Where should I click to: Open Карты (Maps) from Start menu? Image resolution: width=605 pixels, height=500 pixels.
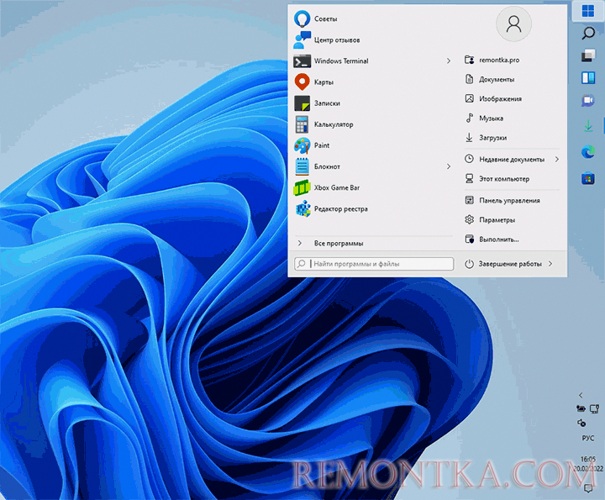pyautogui.click(x=324, y=82)
